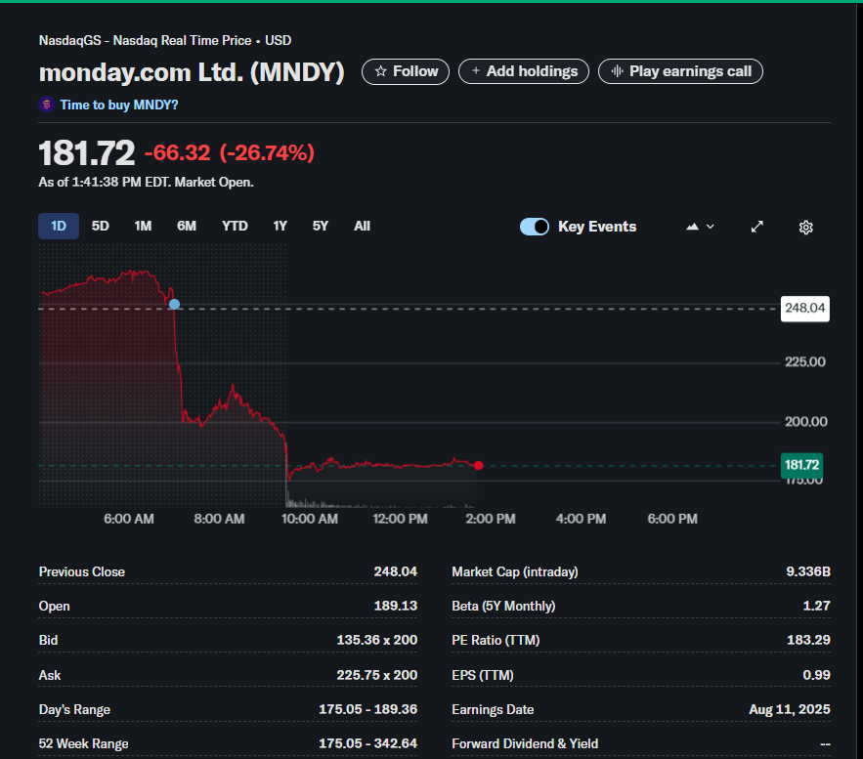Click the plus icon in Add holdings
Image resolution: width=863 pixels, height=759 pixels.
476,71
